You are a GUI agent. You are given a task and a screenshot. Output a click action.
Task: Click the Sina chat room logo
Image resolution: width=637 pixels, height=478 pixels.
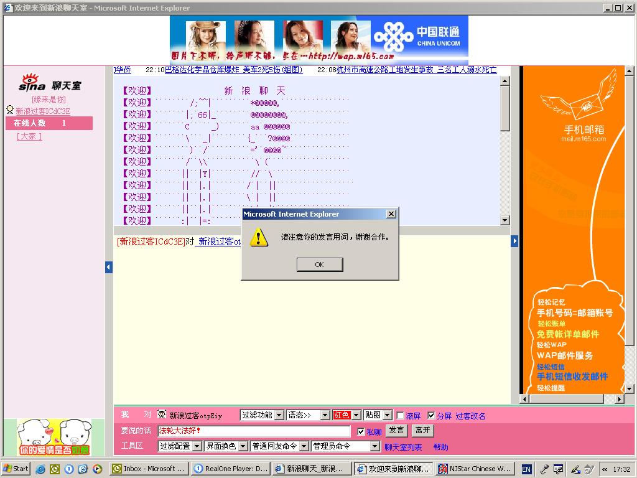click(50, 83)
